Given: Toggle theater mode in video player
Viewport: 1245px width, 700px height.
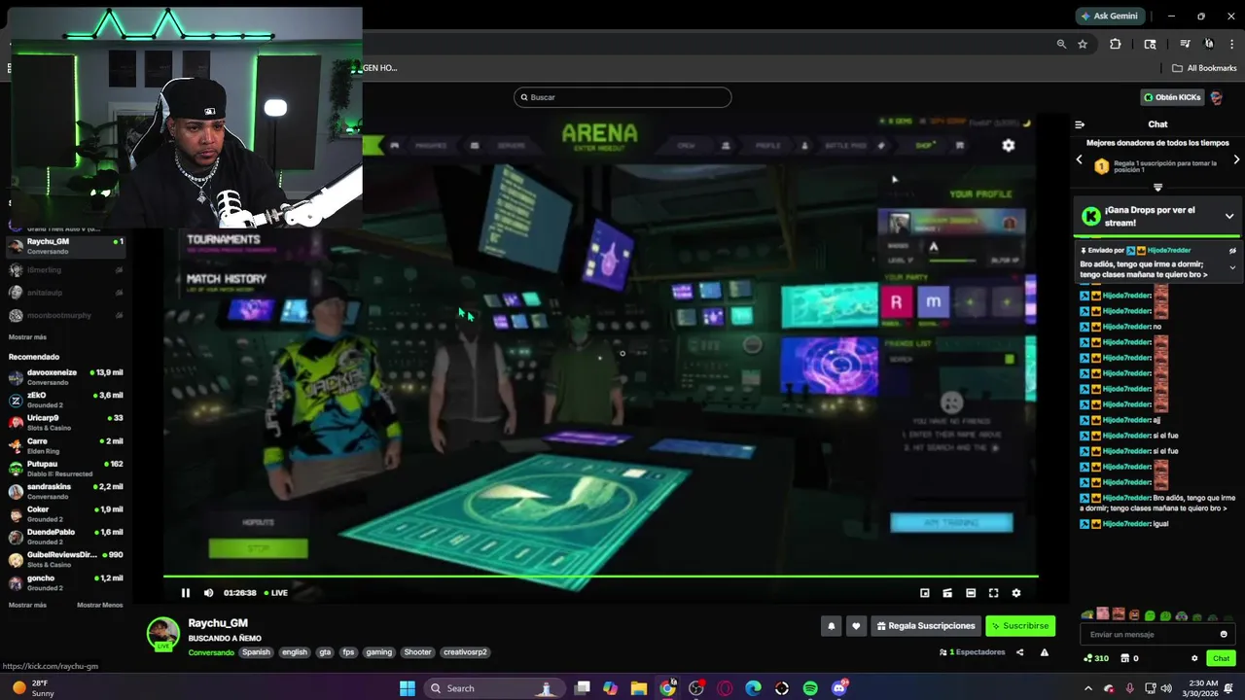Looking at the screenshot, I should (x=971, y=593).
